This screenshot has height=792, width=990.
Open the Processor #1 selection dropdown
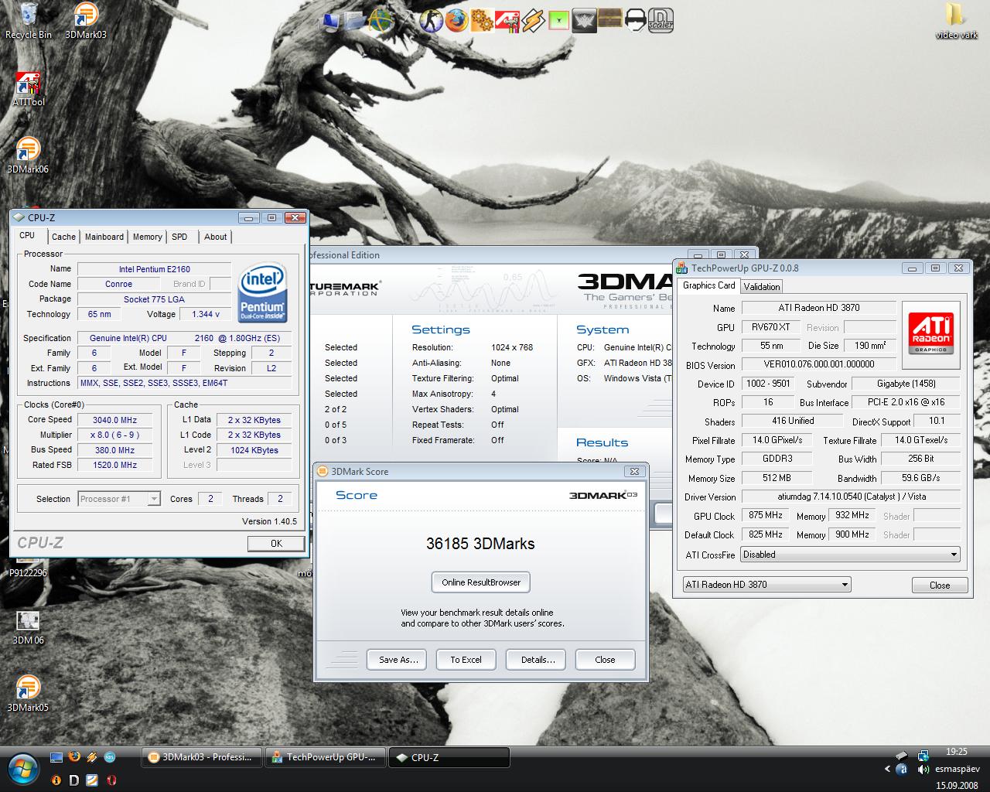point(118,499)
